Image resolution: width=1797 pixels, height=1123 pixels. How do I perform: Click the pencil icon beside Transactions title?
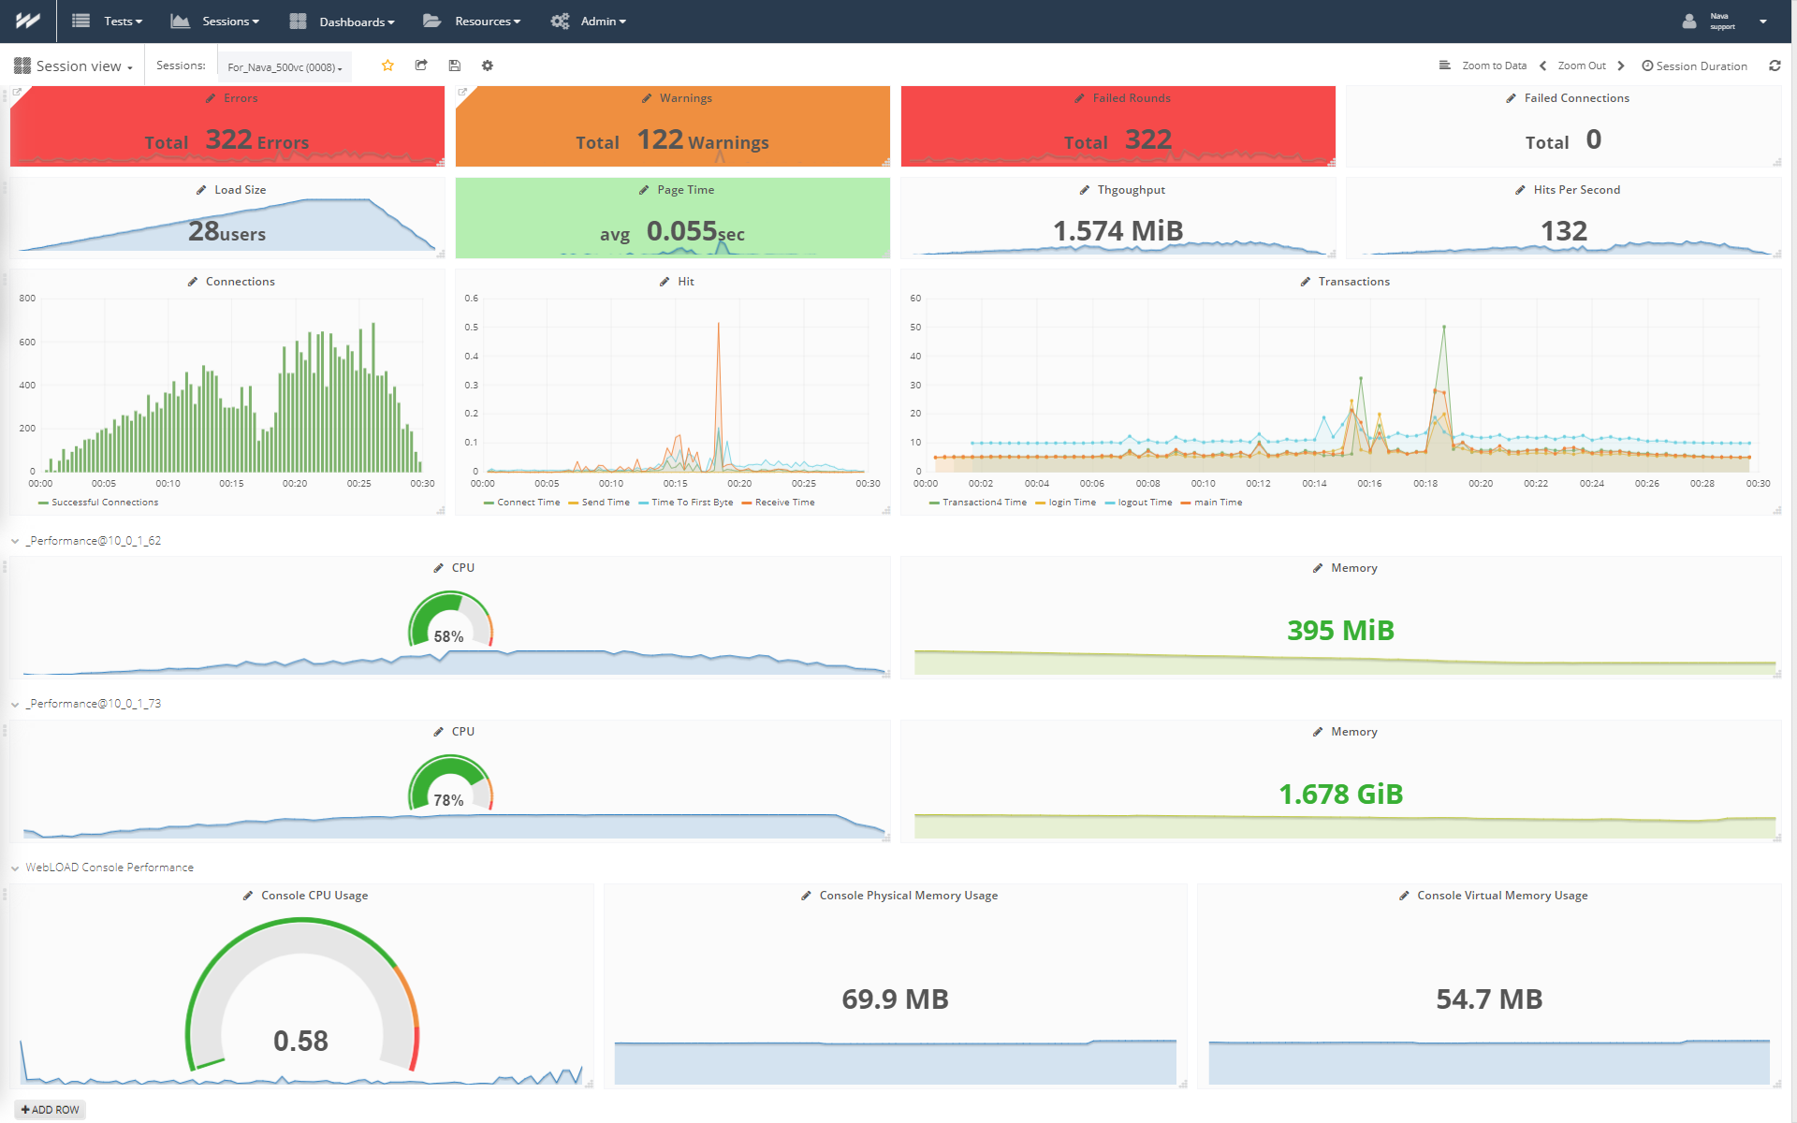click(x=1305, y=282)
